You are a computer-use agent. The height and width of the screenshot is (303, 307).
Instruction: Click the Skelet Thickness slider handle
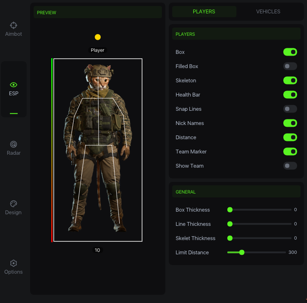pyautogui.click(x=230, y=238)
